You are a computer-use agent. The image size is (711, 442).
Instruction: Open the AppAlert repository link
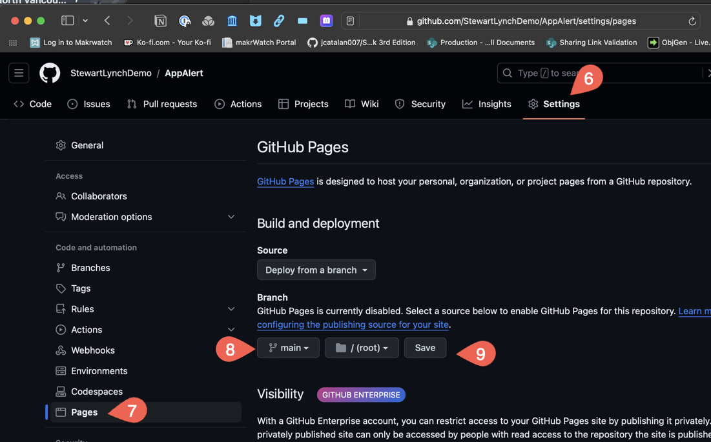[184, 73]
